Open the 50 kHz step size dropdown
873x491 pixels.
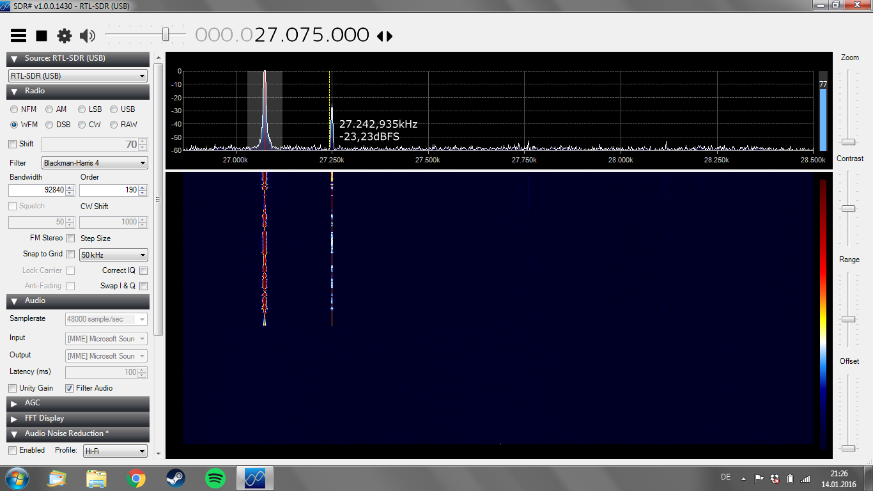[x=113, y=254]
